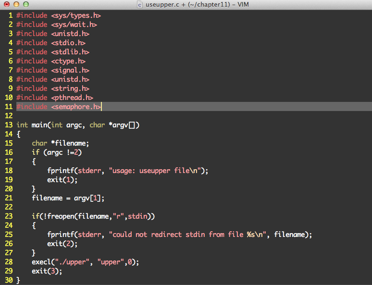
Task: Click 'exit(2);' on line 26
Action: (62, 244)
